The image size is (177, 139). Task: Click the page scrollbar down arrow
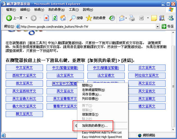(173, 129)
